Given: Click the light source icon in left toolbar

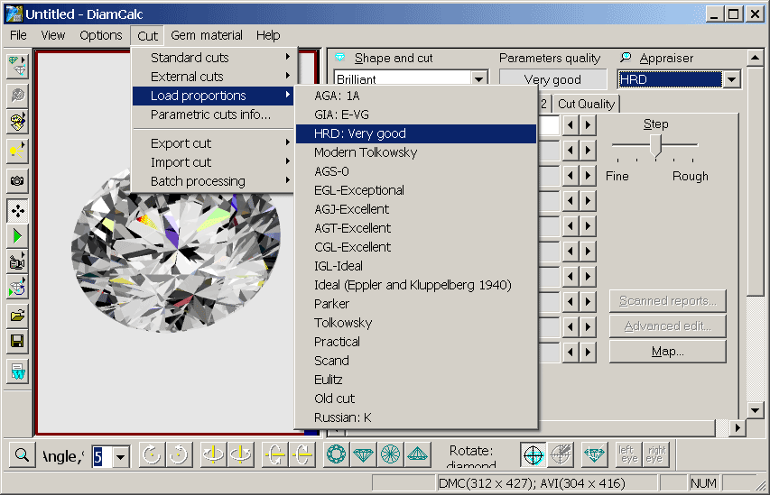Looking at the screenshot, I should 17,148.
